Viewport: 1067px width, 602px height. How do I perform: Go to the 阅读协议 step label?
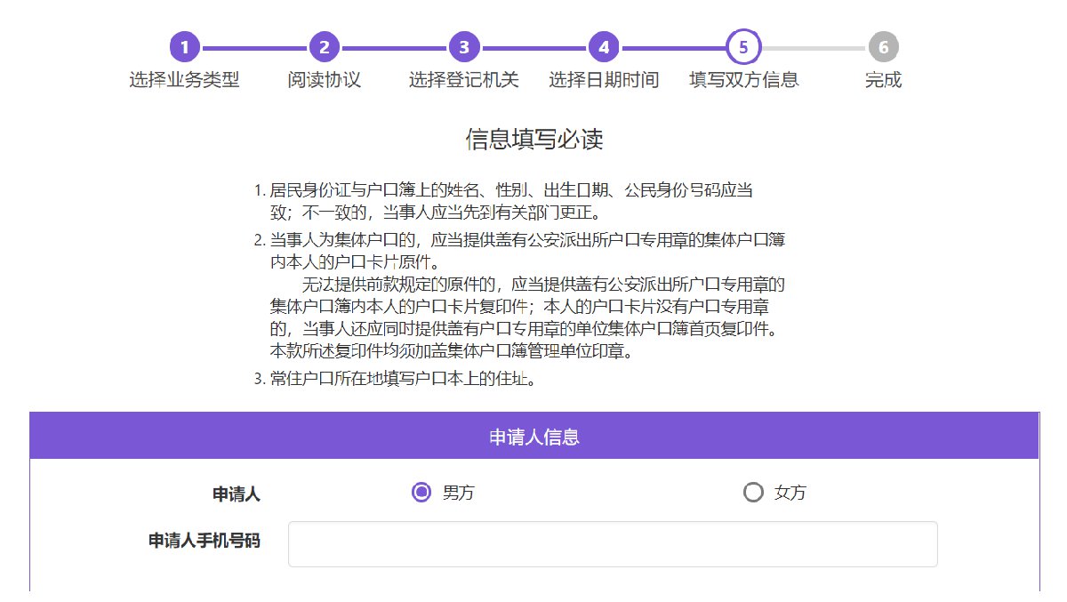pyautogui.click(x=324, y=80)
